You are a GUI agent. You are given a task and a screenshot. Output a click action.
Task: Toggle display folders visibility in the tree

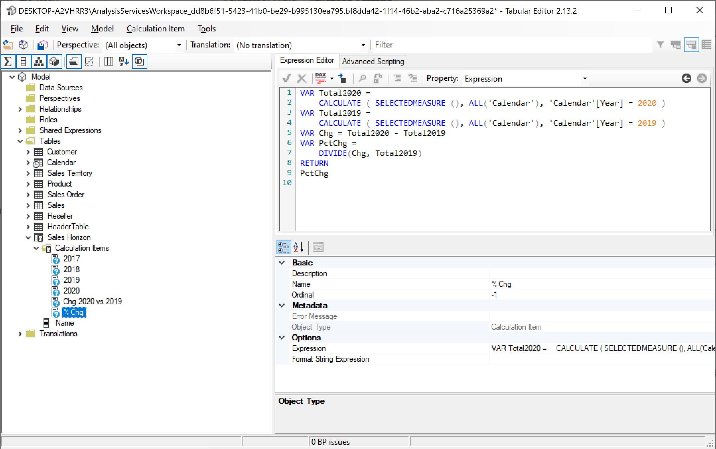click(74, 62)
